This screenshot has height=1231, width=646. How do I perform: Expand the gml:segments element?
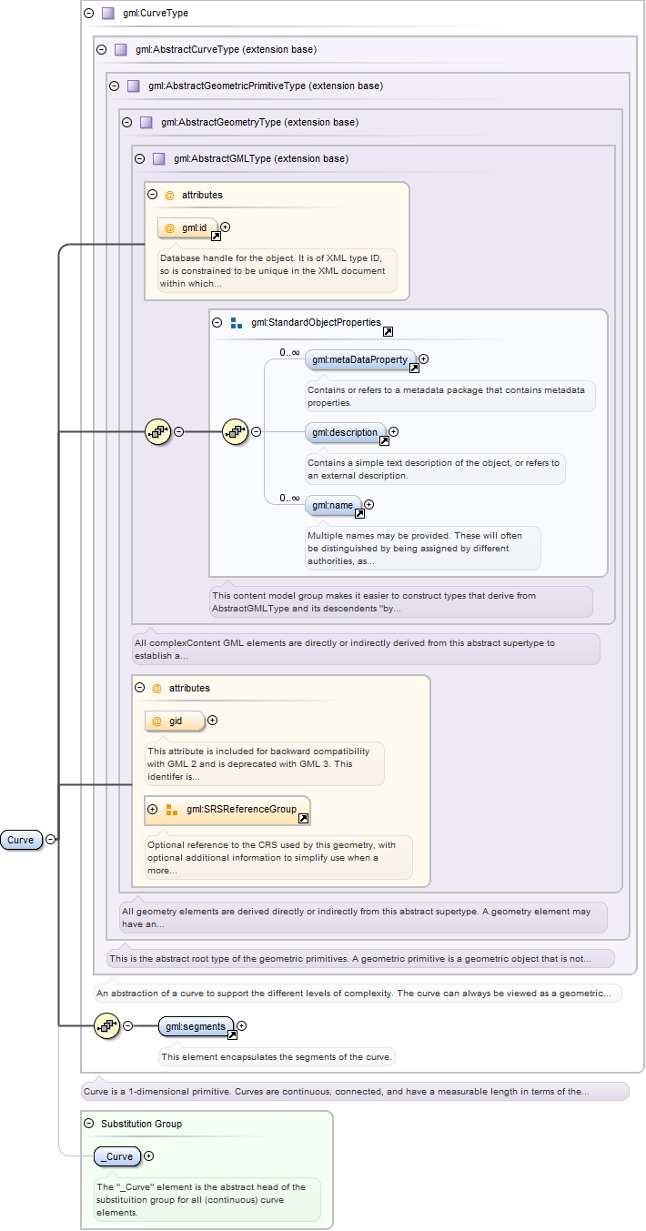[241, 1026]
